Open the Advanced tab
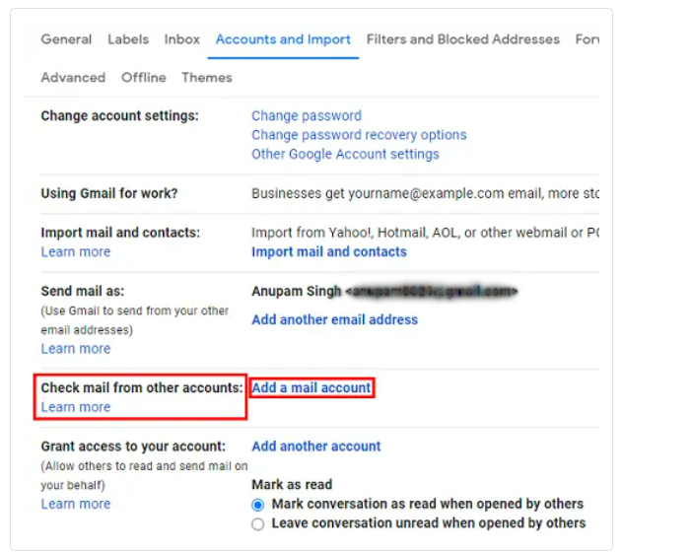 tap(73, 78)
